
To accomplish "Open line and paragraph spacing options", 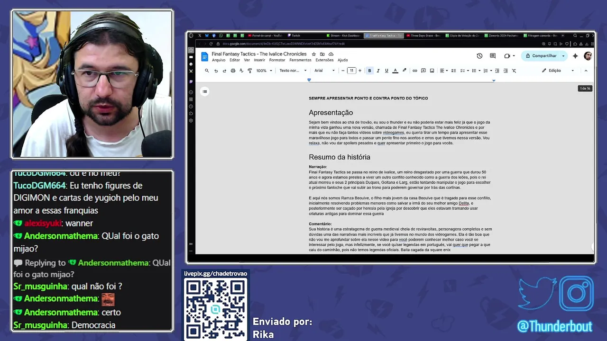I will 453,71.
